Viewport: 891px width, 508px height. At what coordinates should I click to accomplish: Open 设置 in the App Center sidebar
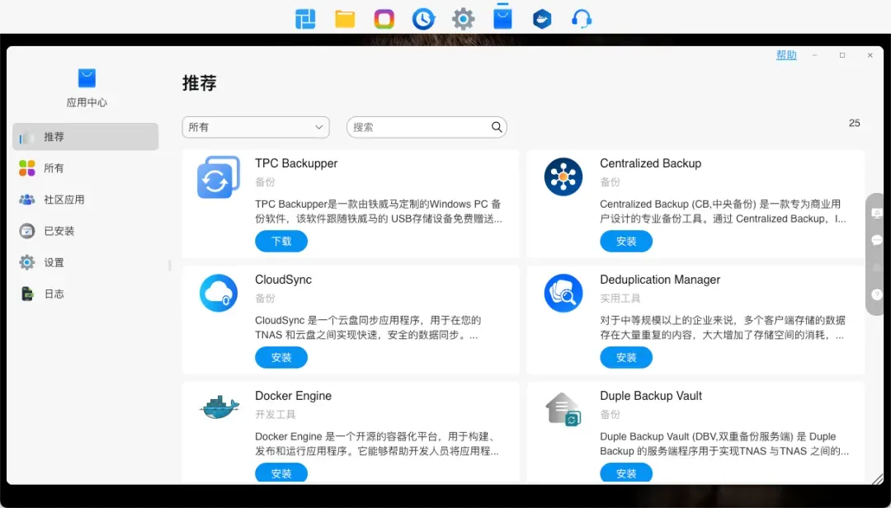(54, 262)
